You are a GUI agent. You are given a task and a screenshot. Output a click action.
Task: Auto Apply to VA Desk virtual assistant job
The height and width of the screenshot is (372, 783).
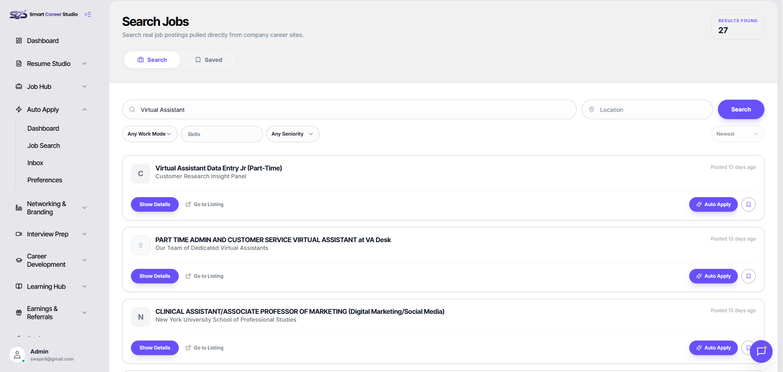click(x=713, y=276)
